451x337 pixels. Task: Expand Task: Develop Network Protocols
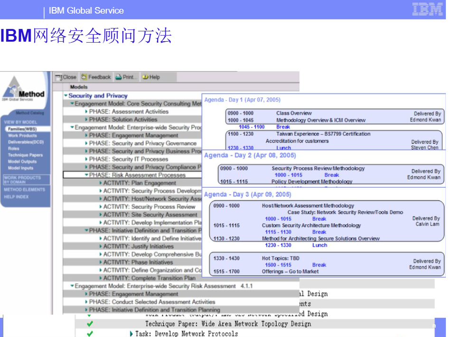[x=132, y=334]
